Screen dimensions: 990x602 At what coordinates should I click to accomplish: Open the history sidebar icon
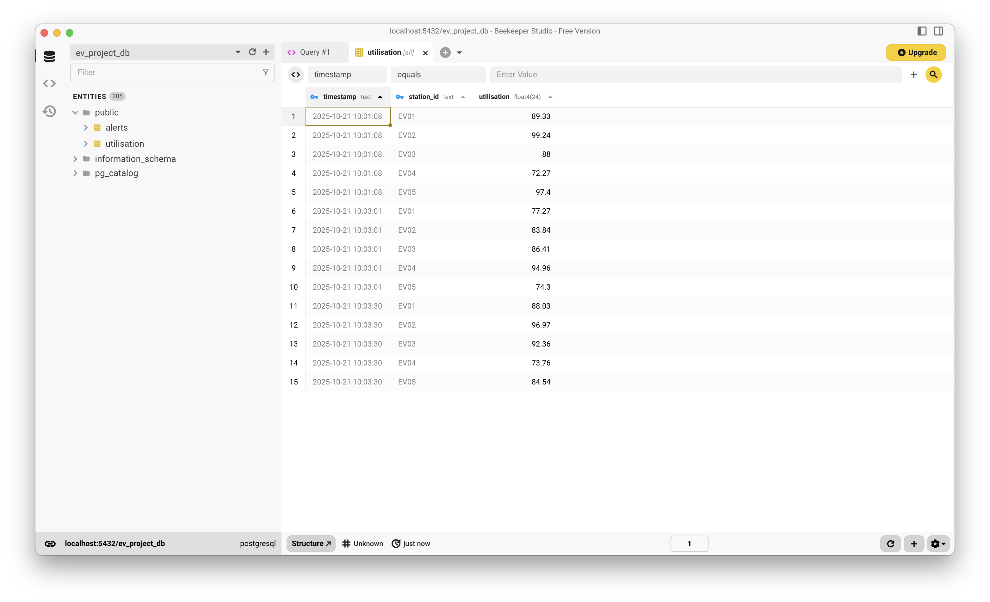49,111
